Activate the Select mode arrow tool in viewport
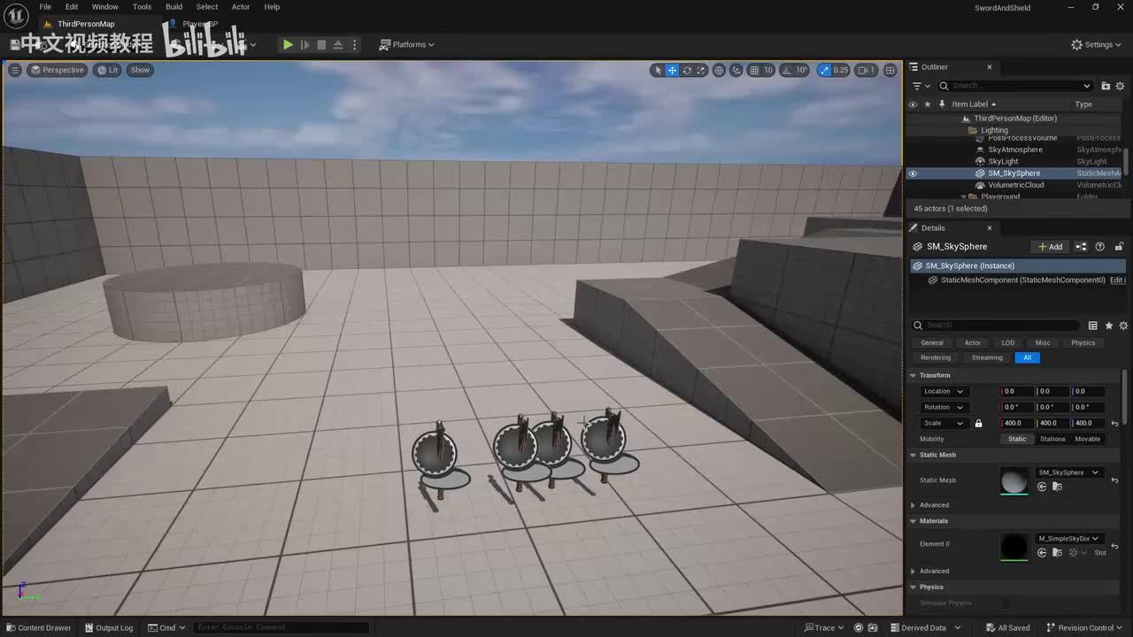Viewport: 1133px width, 637px height. click(x=658, y=70)
